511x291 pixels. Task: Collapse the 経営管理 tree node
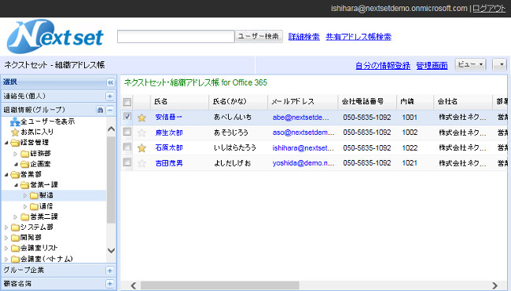point(6,143)
